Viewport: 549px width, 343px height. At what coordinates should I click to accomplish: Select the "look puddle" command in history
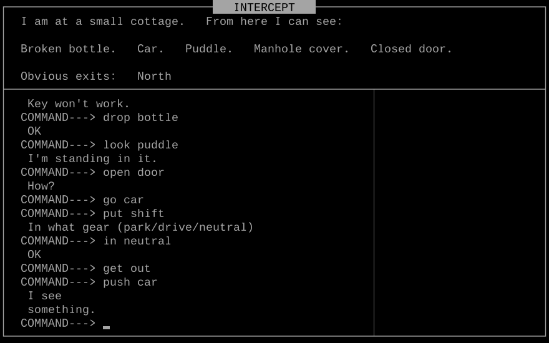tap(140, 145)
